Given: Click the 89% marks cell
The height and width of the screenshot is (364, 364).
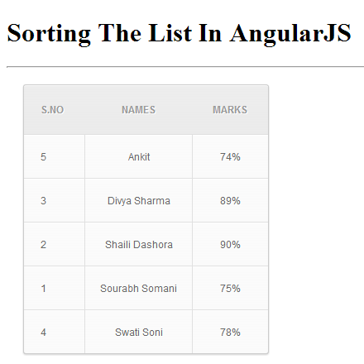Looking at the screenshot, I should coord(230,200).
